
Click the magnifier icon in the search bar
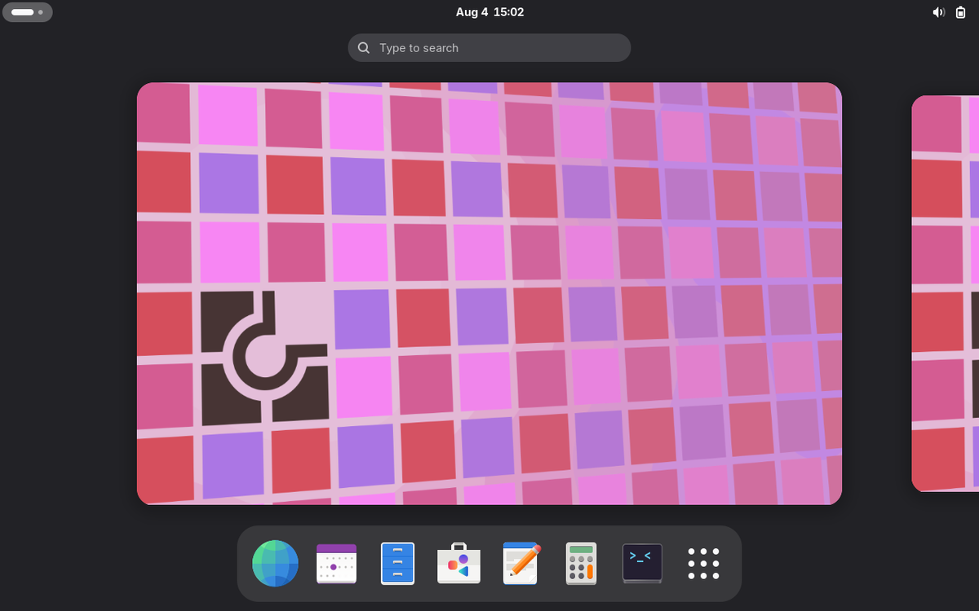[364, 48]
